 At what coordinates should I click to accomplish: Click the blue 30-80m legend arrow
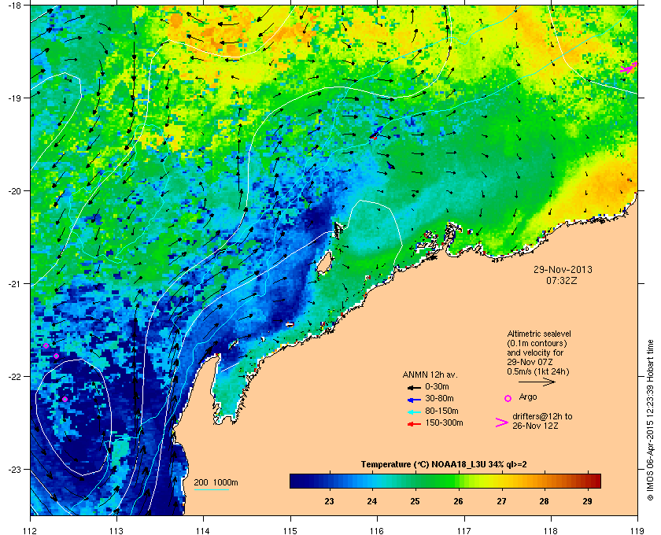click(x=414, y=399)
